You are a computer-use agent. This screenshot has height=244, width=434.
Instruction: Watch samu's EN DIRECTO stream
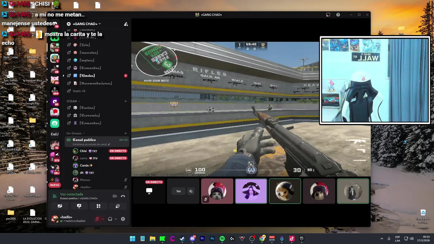[x=118, y=158]
